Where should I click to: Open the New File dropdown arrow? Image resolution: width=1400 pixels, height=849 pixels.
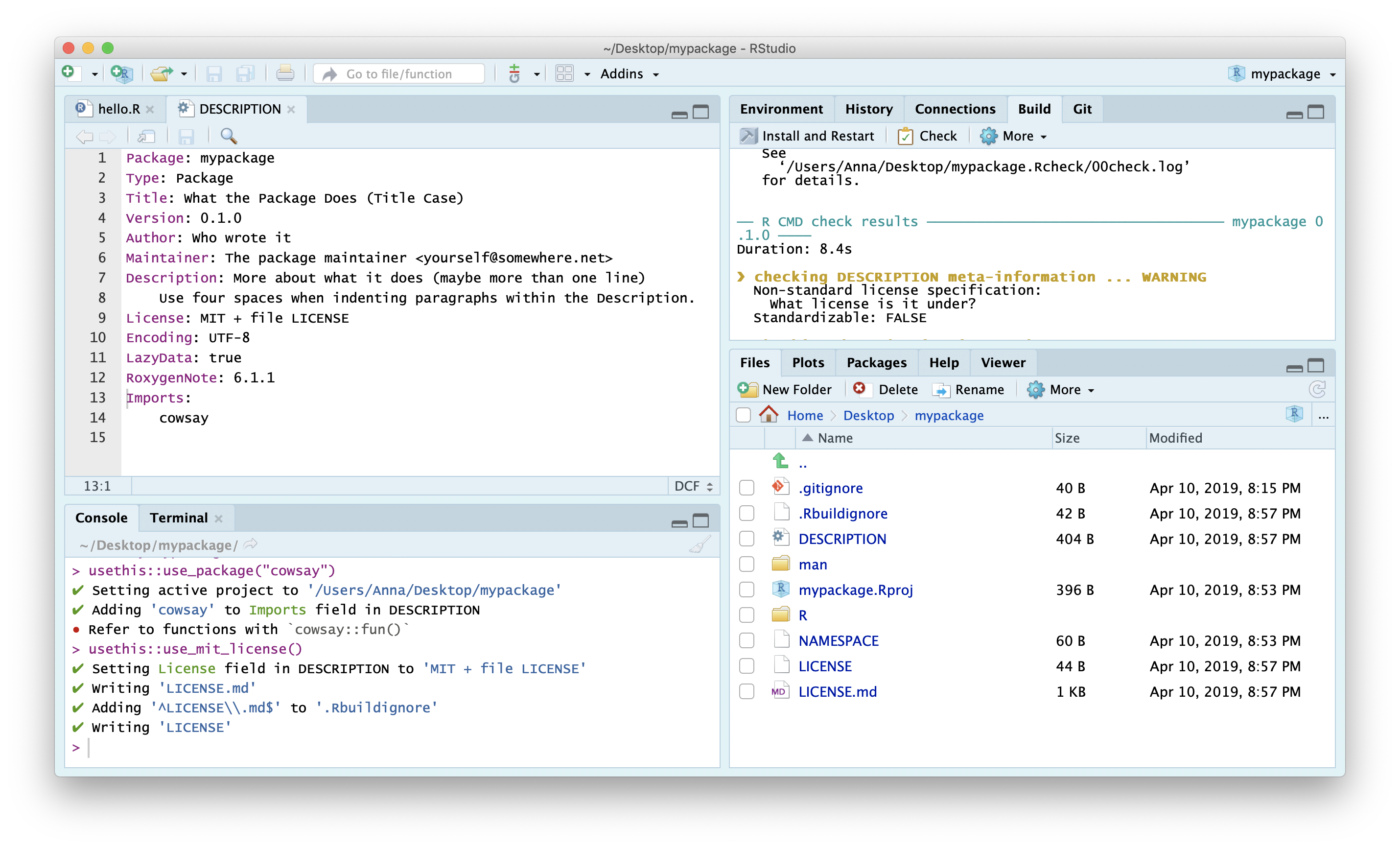pos(94,74)
